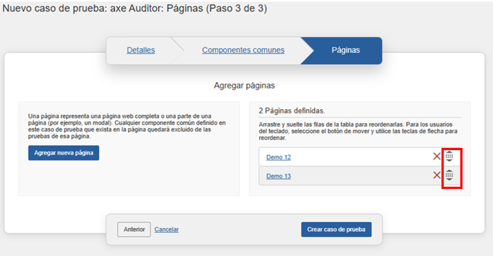Open the Demo 12 page link

[x=278, y=157]
